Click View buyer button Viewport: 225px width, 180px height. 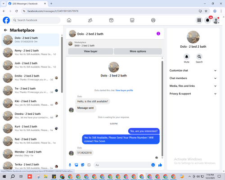coord(90,51)
